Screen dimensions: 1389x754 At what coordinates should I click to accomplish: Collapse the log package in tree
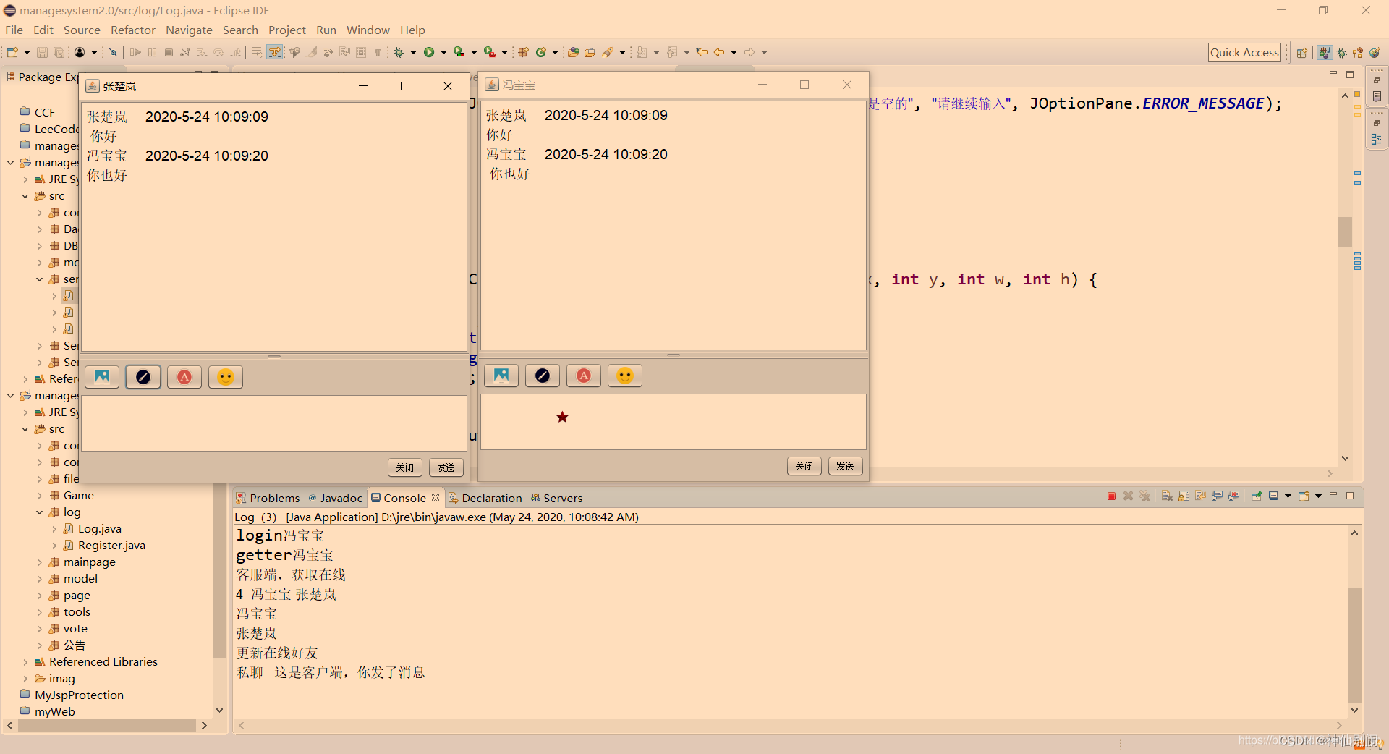[39, 512]
